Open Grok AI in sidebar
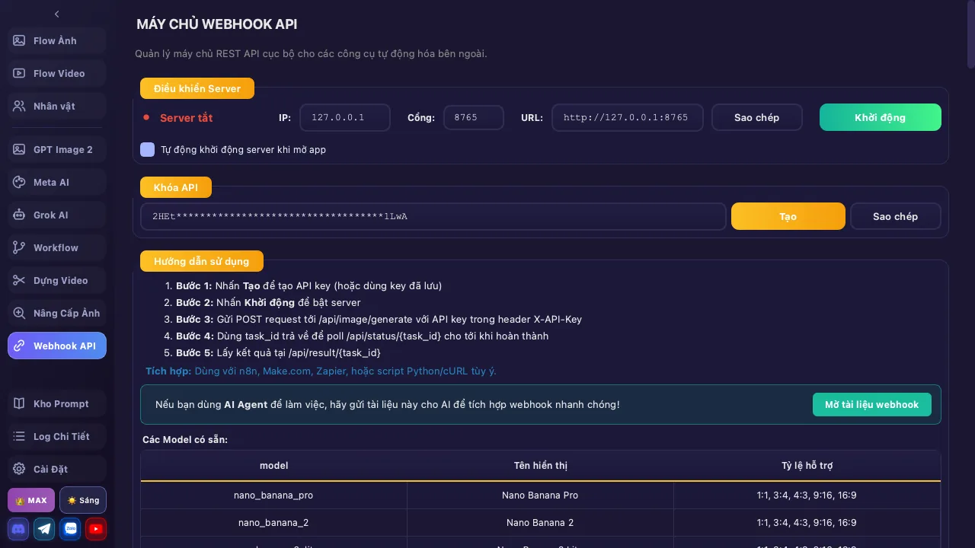Screen dimensions: 975x548 point(57,215)
